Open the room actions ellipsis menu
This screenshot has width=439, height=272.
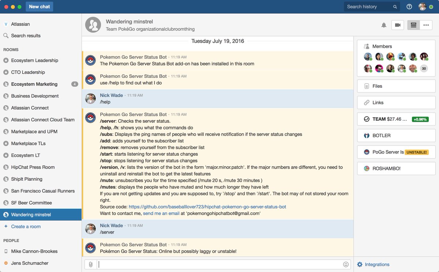tap(426, 25)
